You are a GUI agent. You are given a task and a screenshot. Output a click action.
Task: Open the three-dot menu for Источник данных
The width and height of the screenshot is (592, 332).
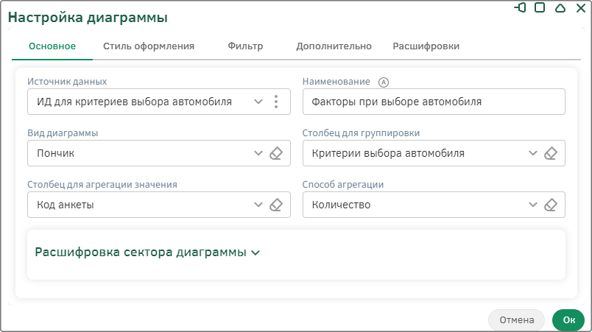tap(276, 102)
